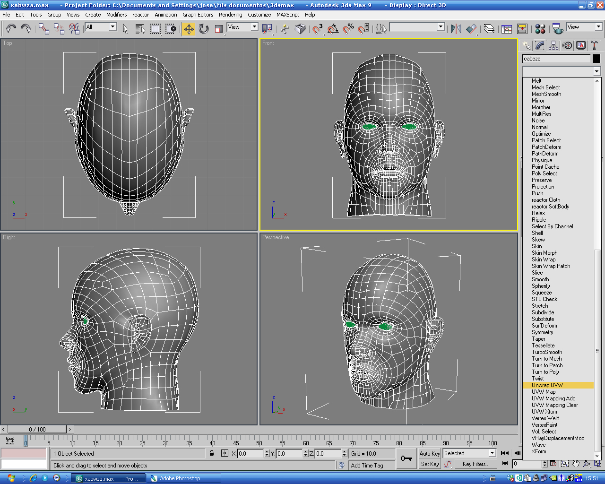The height and width of the screenshot is (484, 605).
Task: Activate the Select and Move tool
Action: point(189,29)
